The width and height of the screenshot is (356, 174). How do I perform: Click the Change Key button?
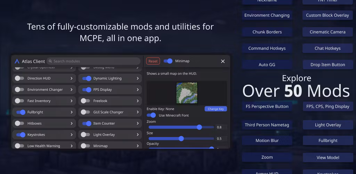pos(216,109)
